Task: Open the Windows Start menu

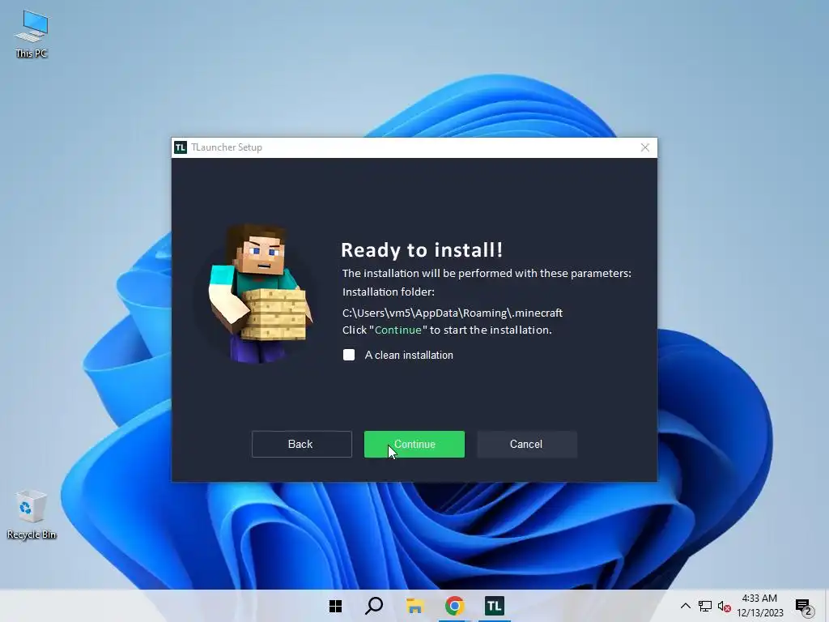Action: pos(335,606)
